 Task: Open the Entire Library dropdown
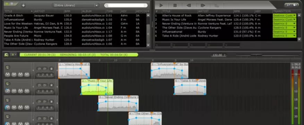coord(76,6)
